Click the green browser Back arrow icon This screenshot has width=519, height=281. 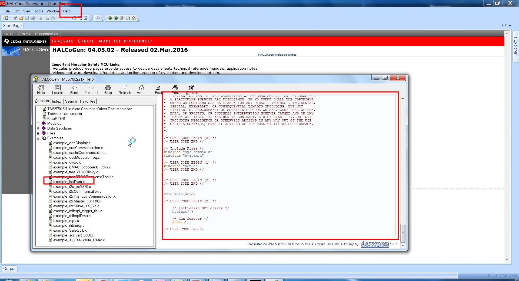110,18
